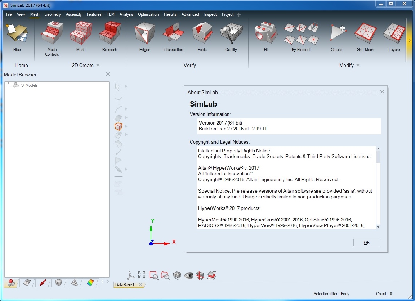Close the About SimLab dialog

click(382, 92)
